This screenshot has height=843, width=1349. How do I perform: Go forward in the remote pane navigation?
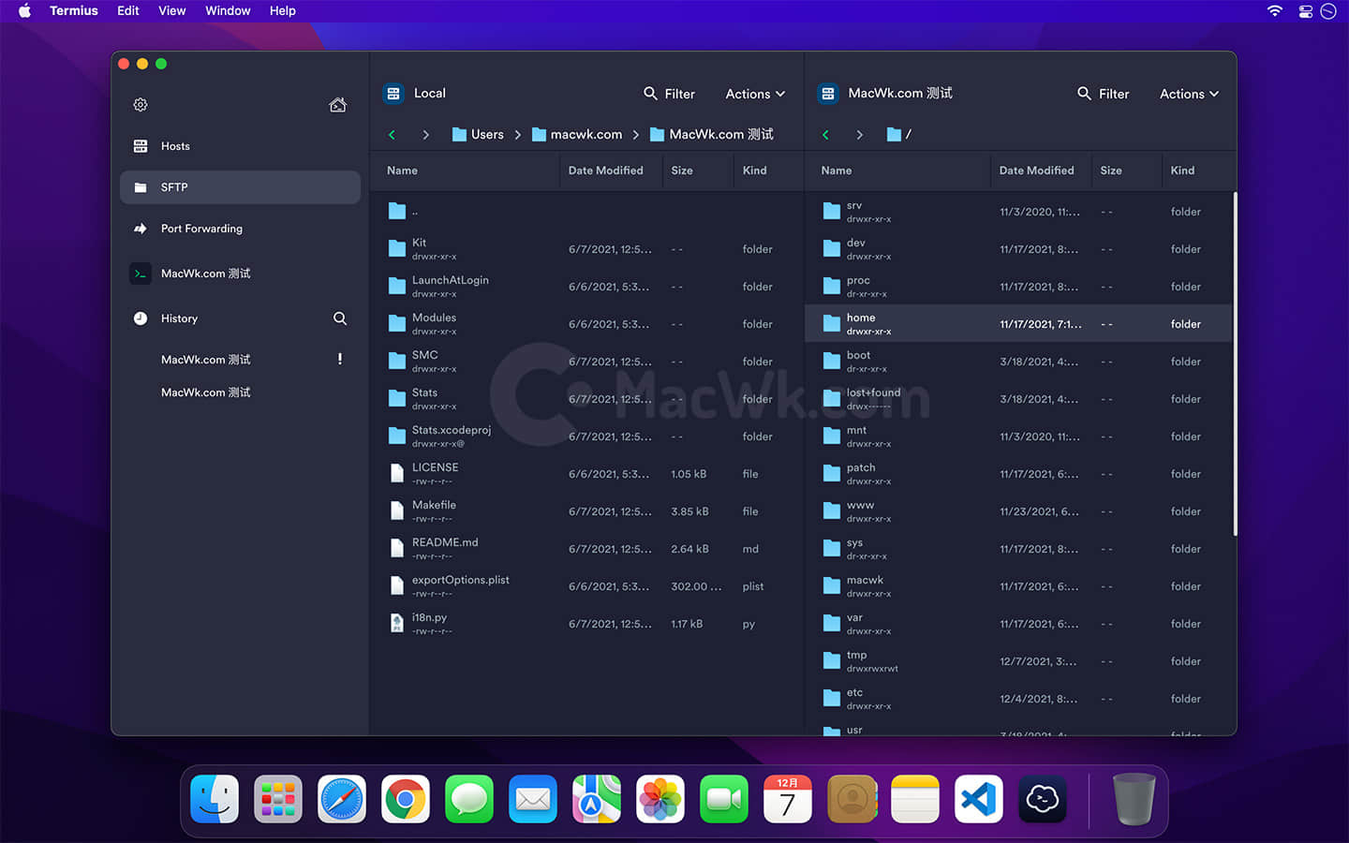[x=859, y=135]
